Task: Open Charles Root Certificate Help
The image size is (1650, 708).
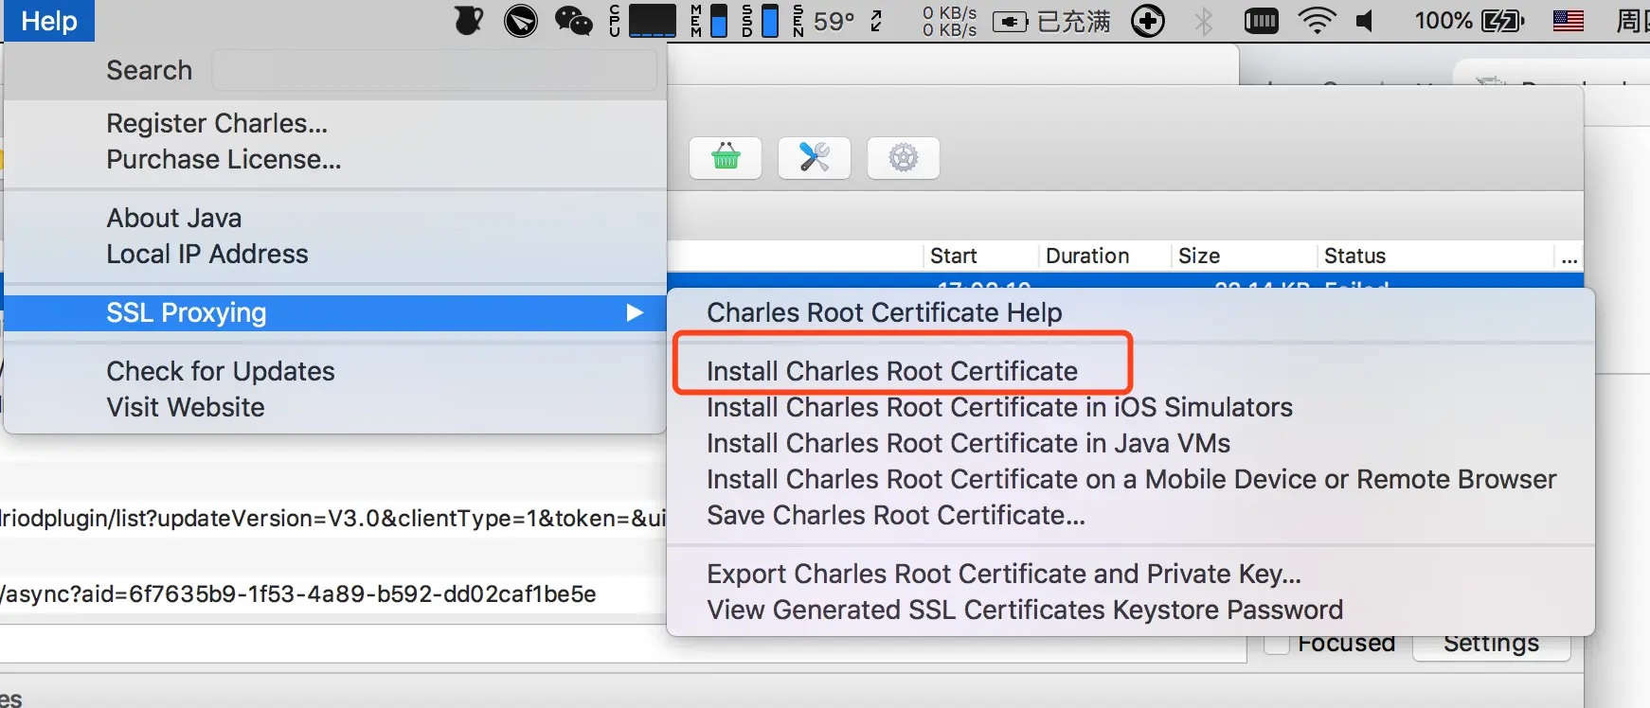Action: (x=1131, y=312)
